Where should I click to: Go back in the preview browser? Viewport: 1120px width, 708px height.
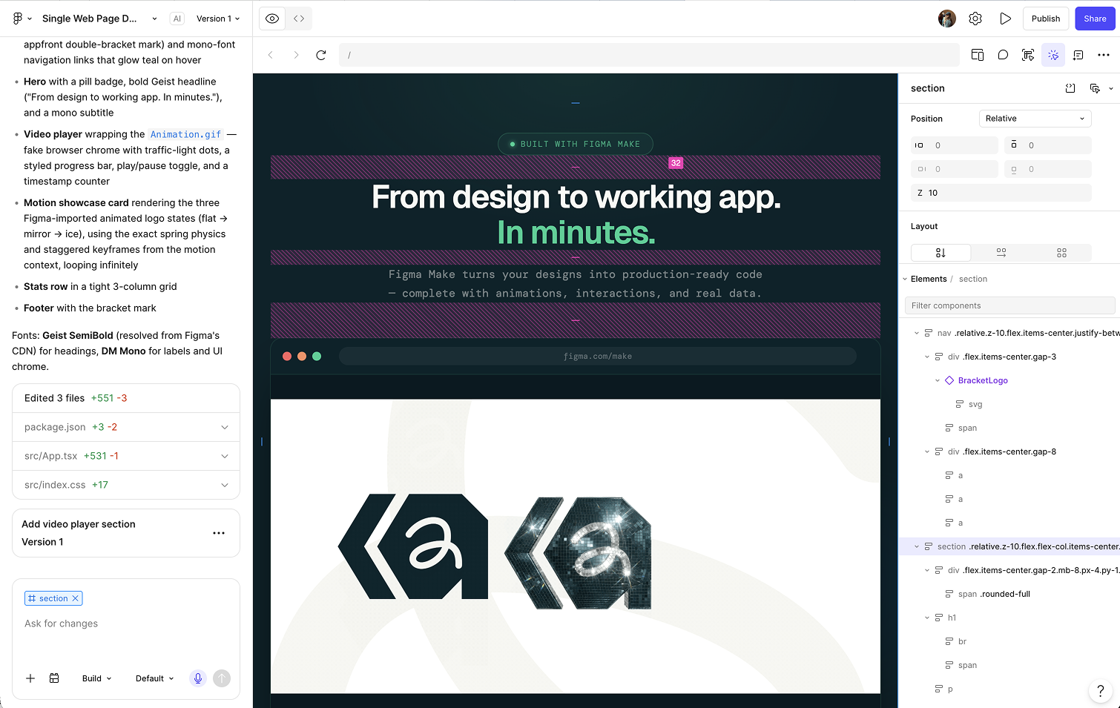point(271,55)
